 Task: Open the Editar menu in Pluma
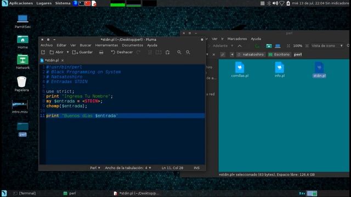pos(61,45)
